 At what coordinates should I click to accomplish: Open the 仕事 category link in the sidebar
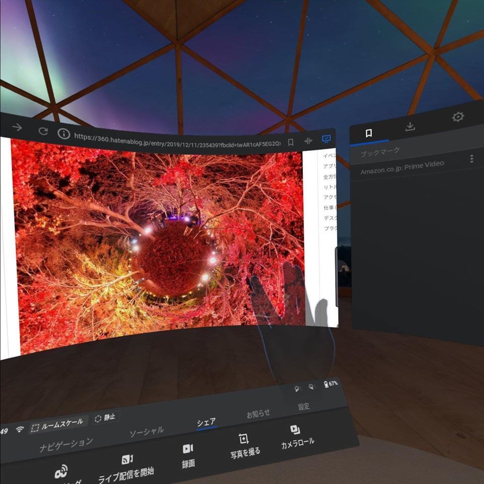[x=330, y=207]
